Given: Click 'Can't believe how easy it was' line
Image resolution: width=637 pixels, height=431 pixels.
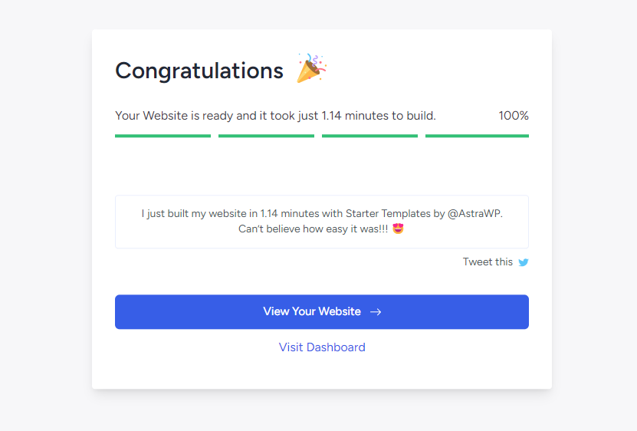Looking at the screenshot, I should click(x=314, y=229).
